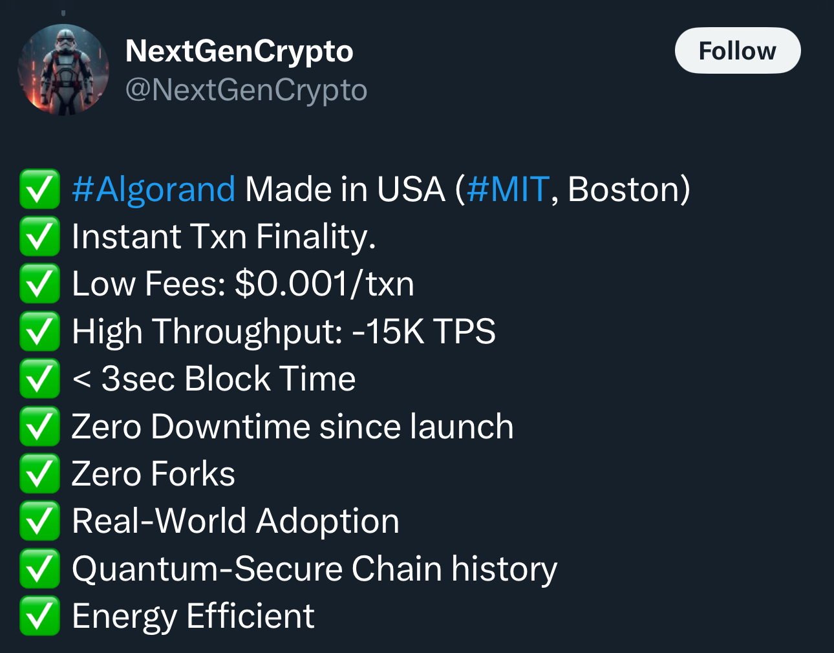
Task: Click the check mark beside Zero Forks
Action: tap(39, 473)
